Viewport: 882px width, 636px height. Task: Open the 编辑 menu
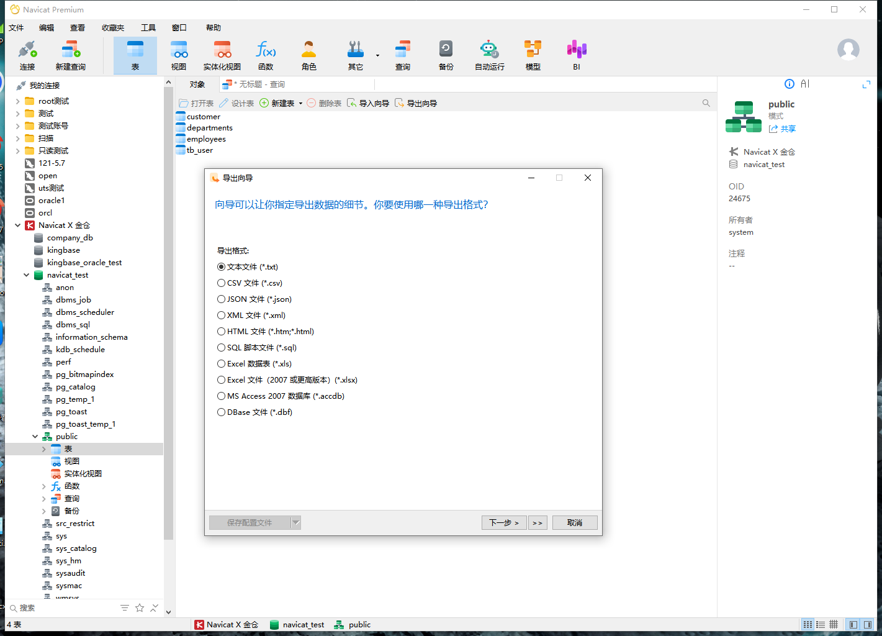[x=47, y=27]
